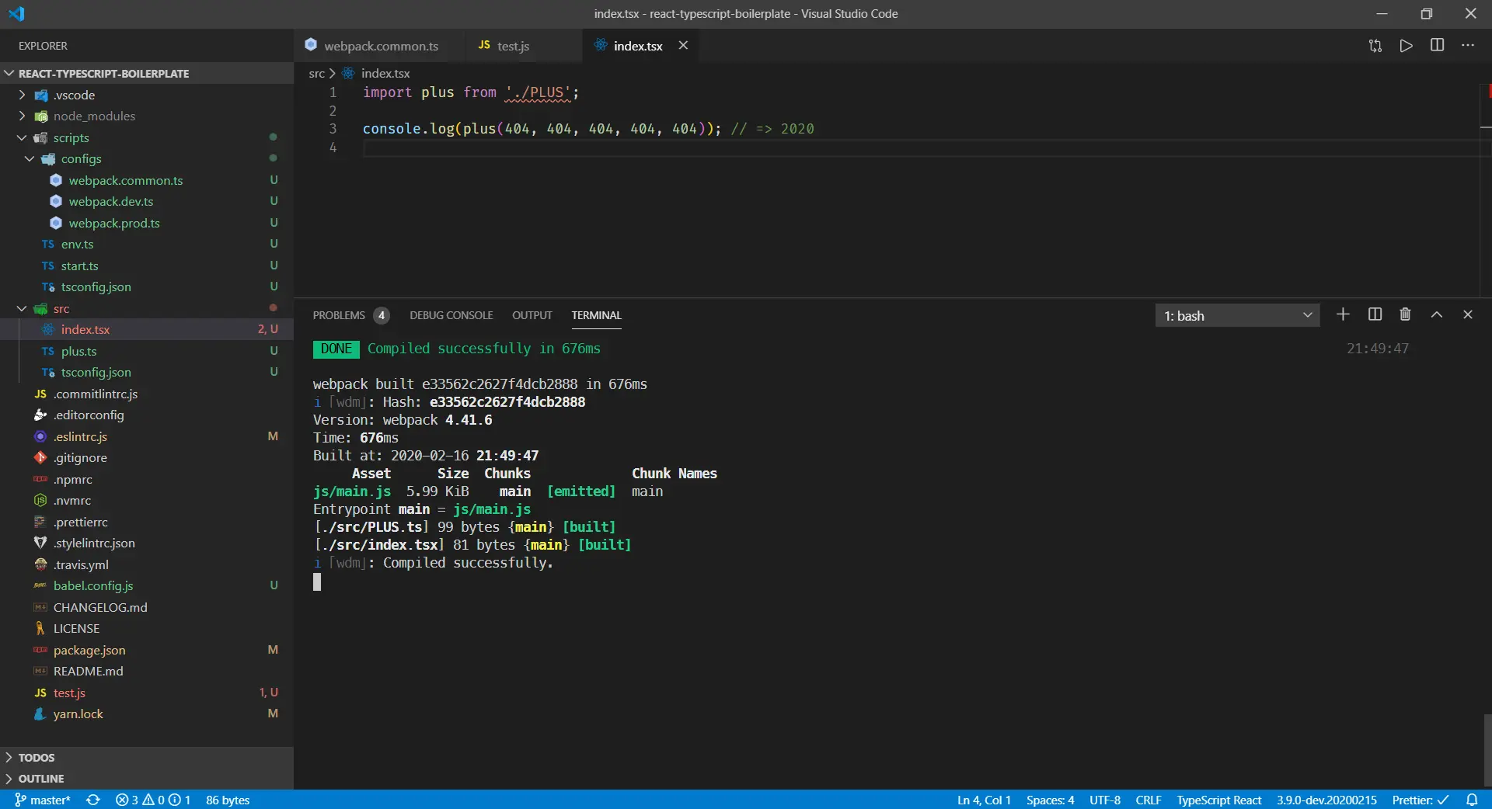Open the .stylelintrc.json file
The image size is (1492, 809).
147,543
